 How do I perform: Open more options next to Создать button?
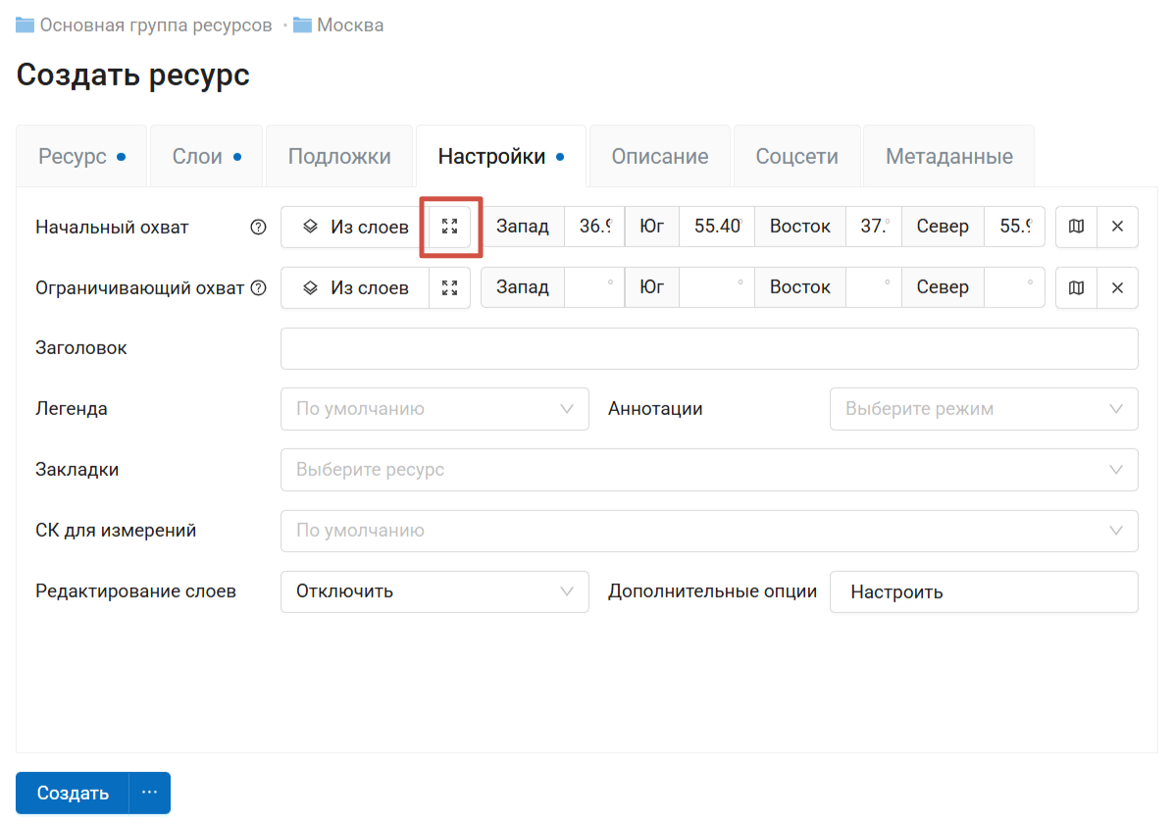[149, 793]
